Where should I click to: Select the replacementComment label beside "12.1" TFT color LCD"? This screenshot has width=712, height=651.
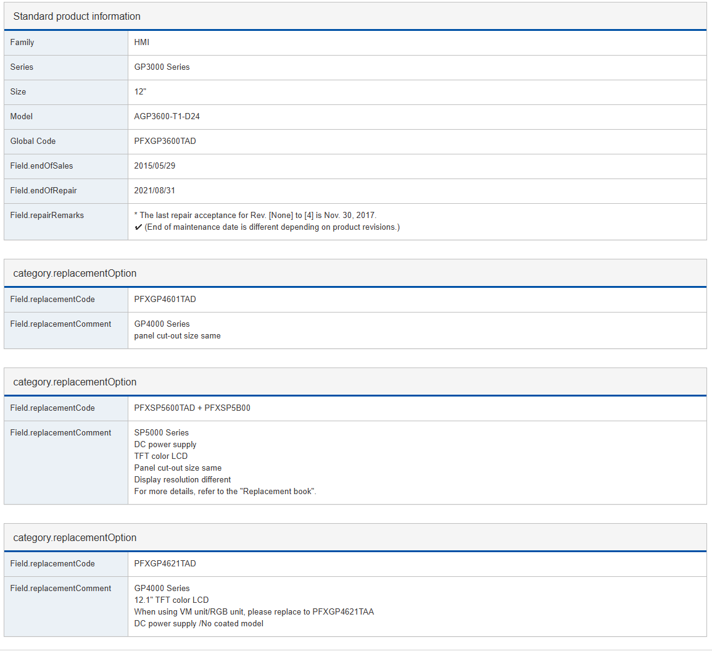coord(61,588)
